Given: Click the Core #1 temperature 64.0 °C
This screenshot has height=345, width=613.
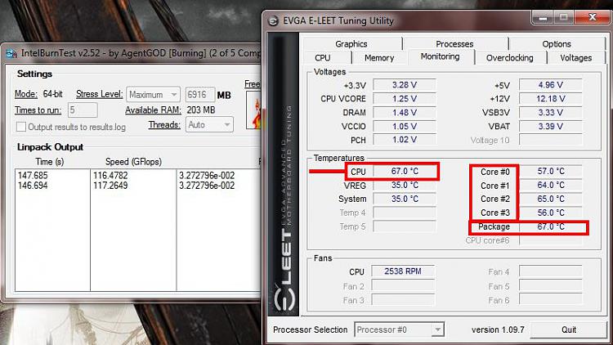Looking at the screenshot, I should [x=550, y=185].
